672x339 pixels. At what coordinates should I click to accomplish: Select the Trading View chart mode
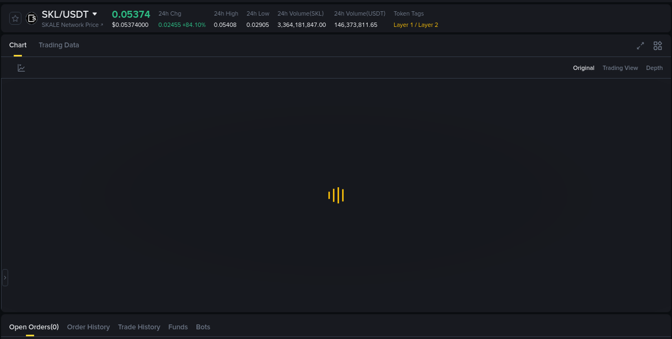click(x=620, y=68)
